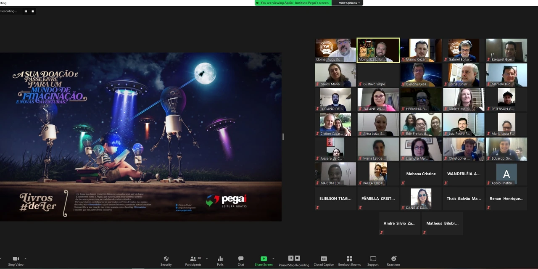The image size is (538, 269).
Task: Enable Closed Caption
Action: 324,261
